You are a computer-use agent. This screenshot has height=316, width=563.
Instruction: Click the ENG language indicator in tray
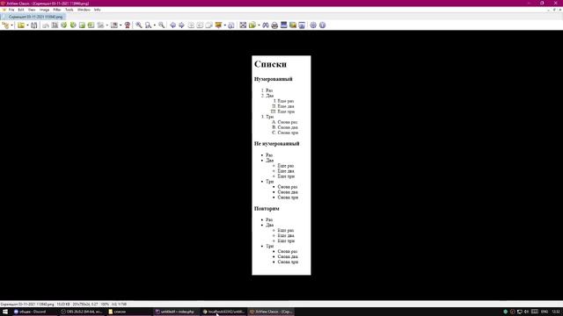tap(545, 312)
